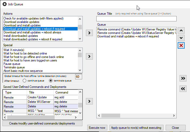Select queue entry for WUStatusServer Registry

pos(136,33)
